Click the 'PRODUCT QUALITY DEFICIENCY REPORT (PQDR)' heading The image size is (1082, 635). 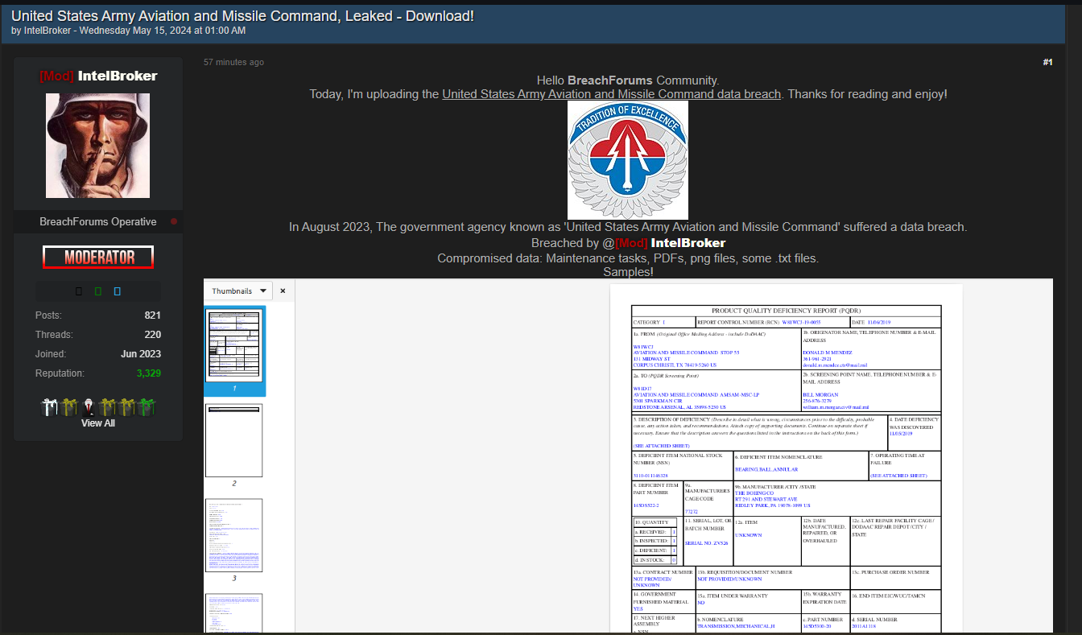[x=786, y=311]
